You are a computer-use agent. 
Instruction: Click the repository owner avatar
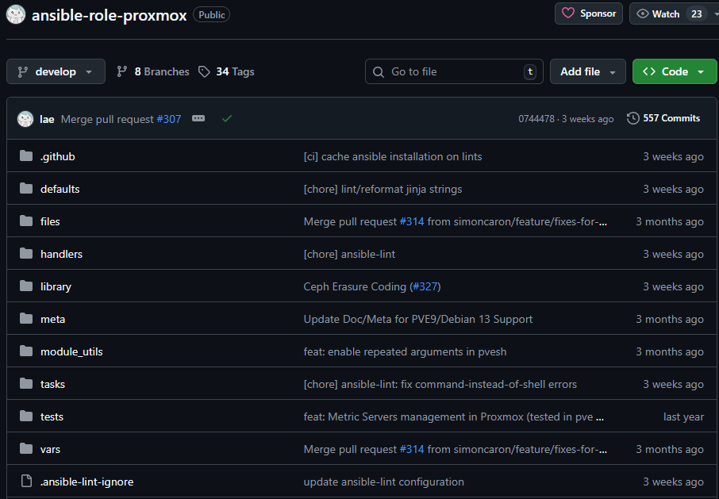click(x=16, y=15)
